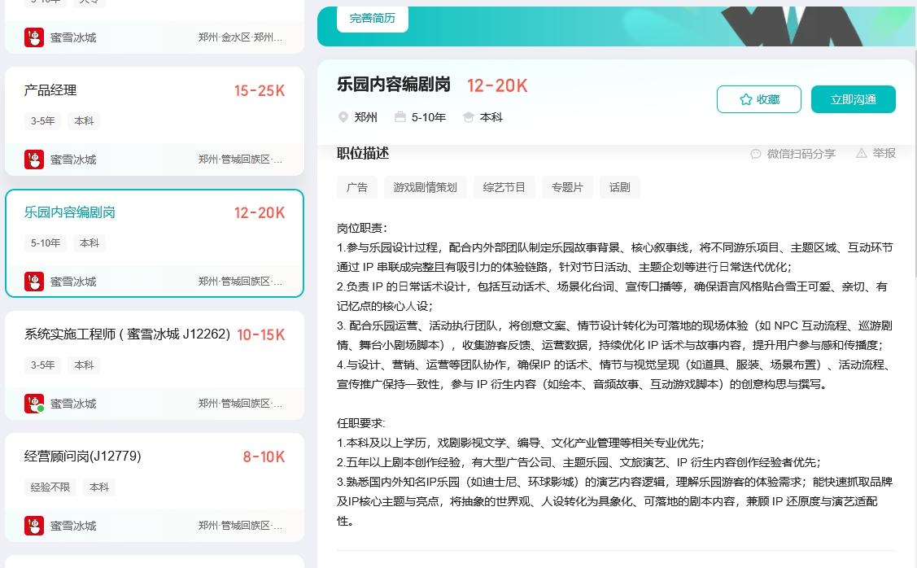Click the star icon in 收藏 button
This screenshot has width=917, height=568.
pyautogui.click(x=745, y=99)
